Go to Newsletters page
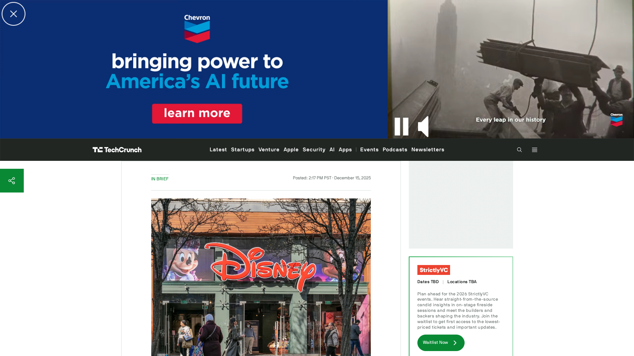Viewport: 634px width, 356px height. [x=428, y=150]
